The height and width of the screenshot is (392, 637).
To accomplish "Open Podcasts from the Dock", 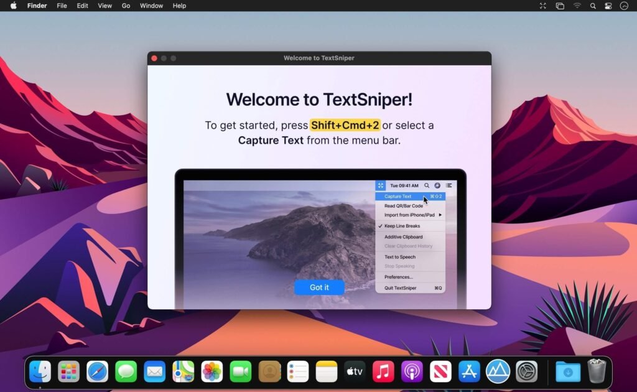I will 411,371.
